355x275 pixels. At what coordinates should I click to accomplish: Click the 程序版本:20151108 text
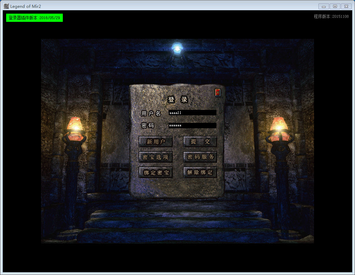(x=331, y=16)
